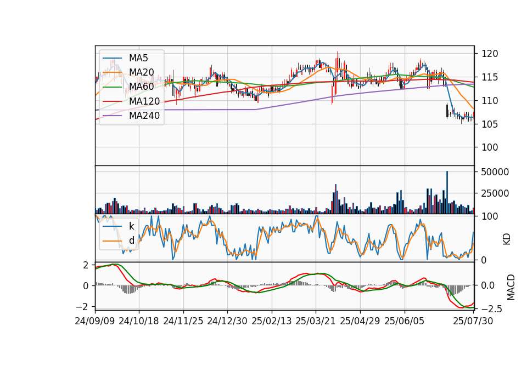Click the 24/12/30 date label
The height and width of the screenshot is (378, 527).
(x=227, y=321)
